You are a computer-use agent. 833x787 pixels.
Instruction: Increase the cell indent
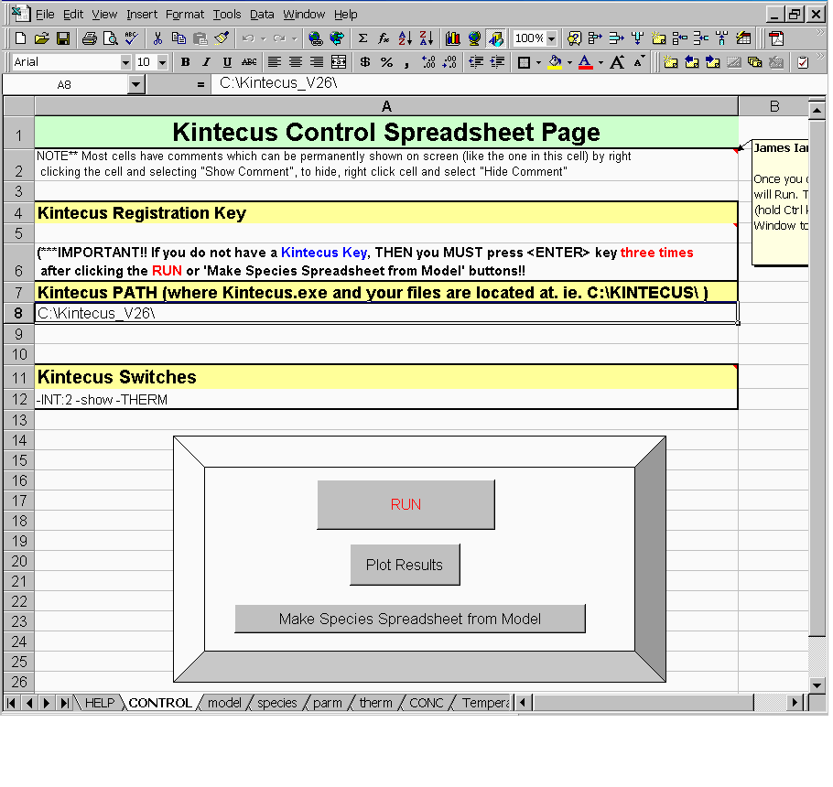pos(497,62)
